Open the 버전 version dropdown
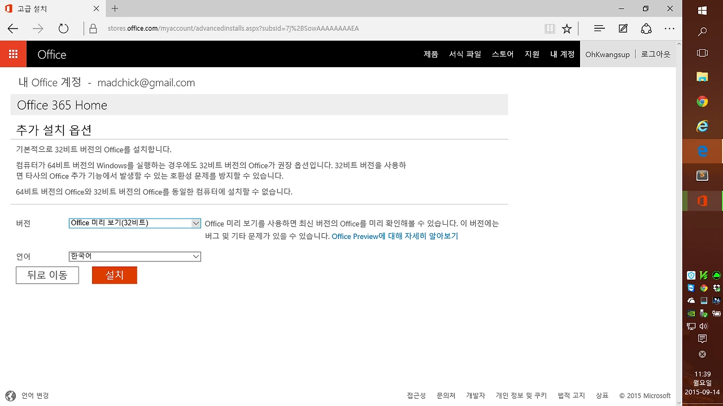Viewport: 723px width, 406px height. coord(134,223)
